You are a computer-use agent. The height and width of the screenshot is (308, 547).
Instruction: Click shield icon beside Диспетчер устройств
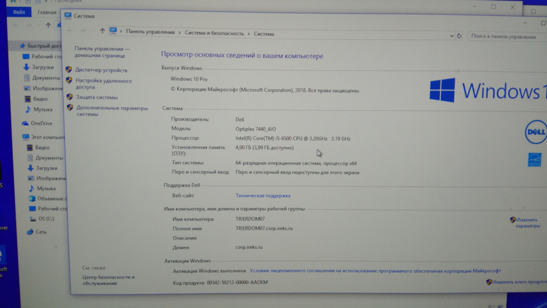69,70
